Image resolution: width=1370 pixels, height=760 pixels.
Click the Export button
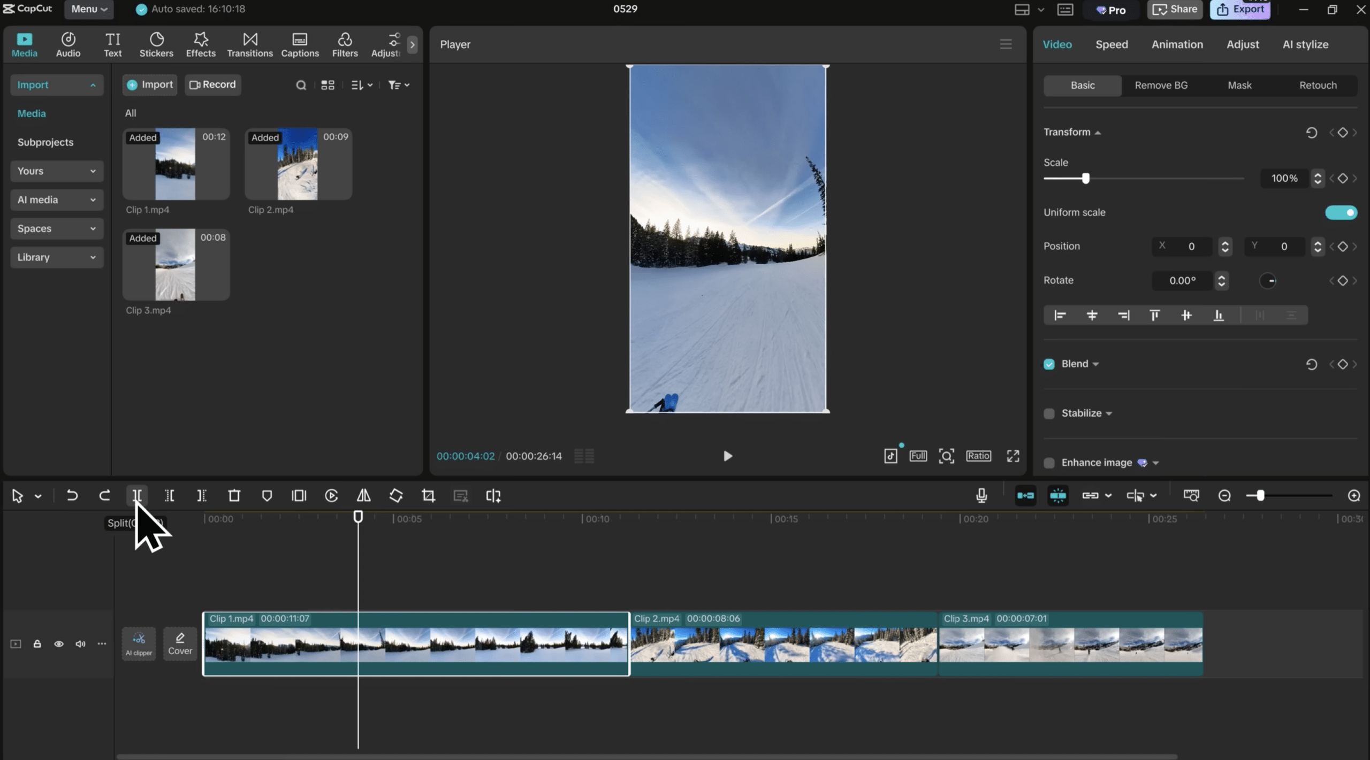coord(1239,9)
